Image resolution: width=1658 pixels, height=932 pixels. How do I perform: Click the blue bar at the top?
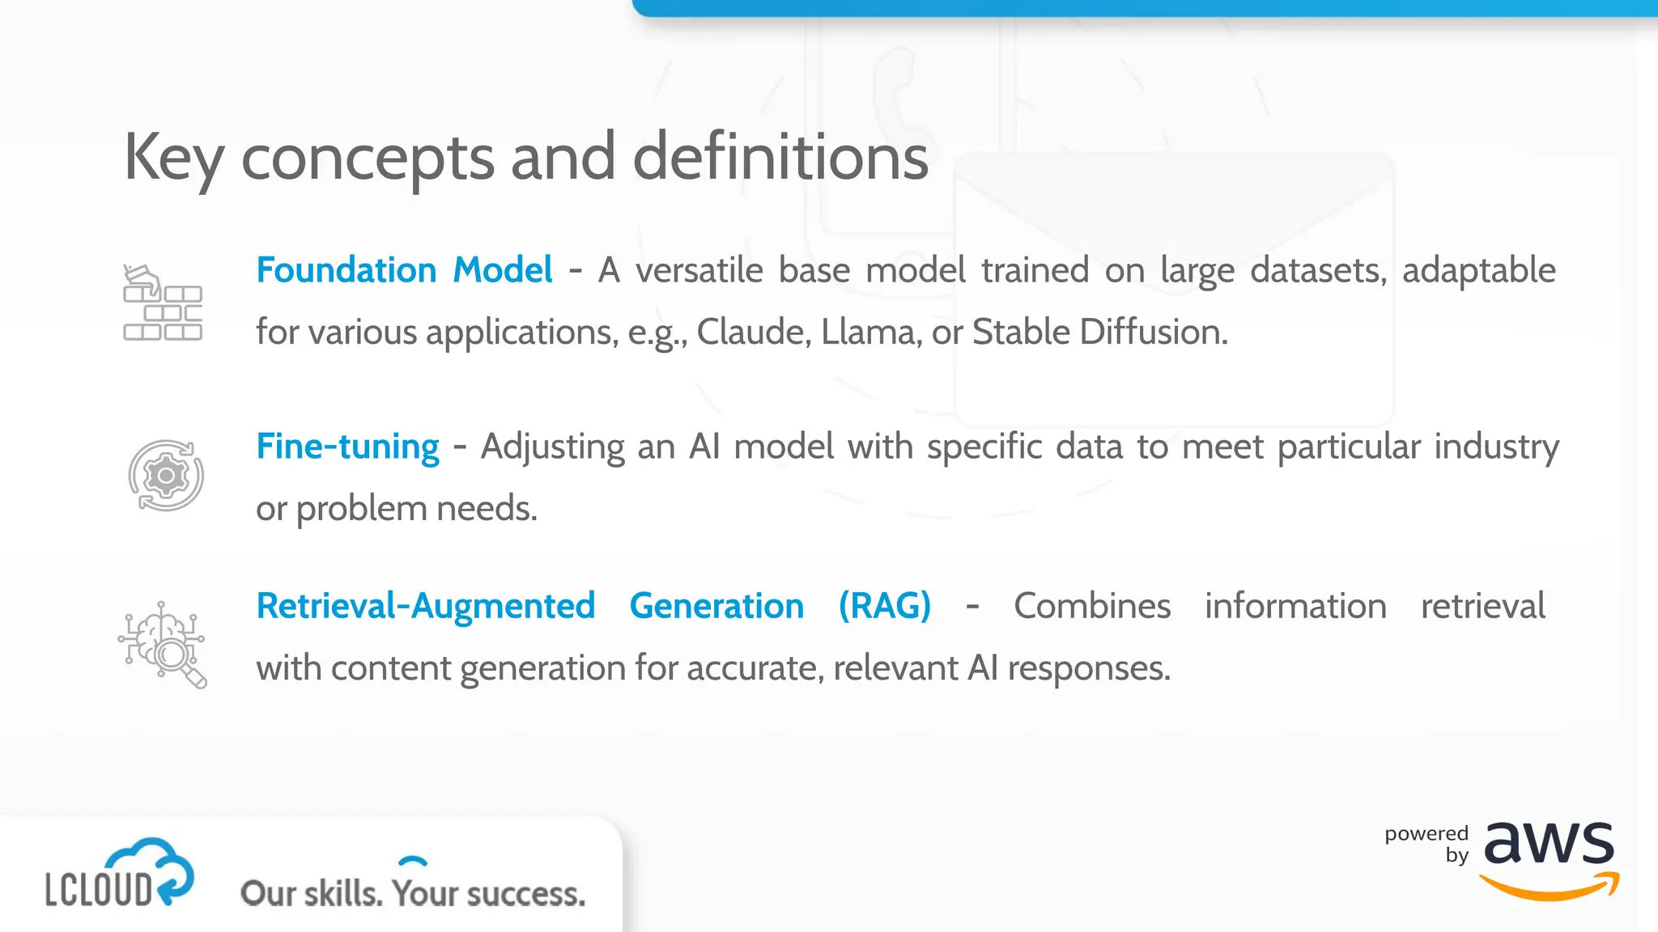pyautogui.click(x=1145, y=8)
